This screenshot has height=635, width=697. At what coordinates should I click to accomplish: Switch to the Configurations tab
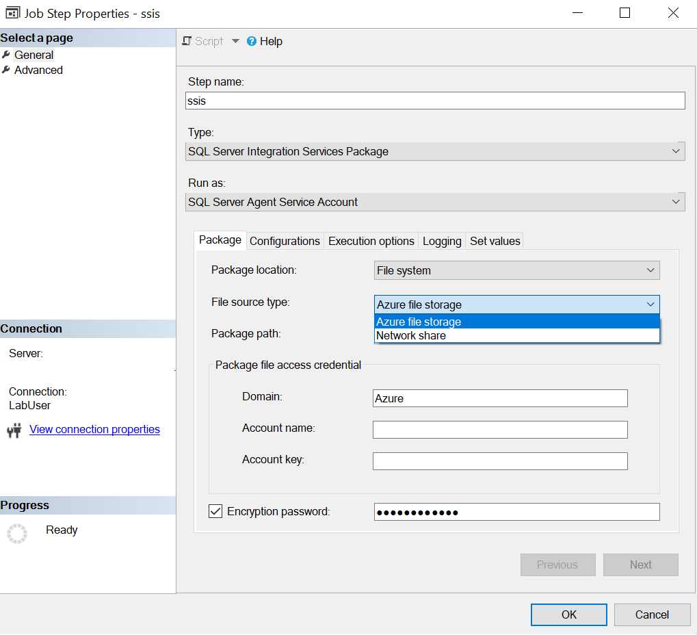(x=285, y=241)
